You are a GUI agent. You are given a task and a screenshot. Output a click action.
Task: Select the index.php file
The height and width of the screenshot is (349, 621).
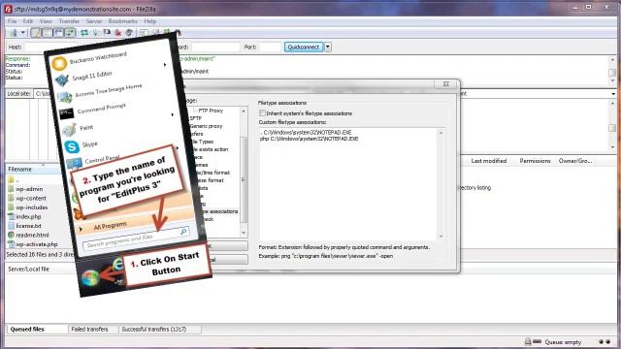28,216
